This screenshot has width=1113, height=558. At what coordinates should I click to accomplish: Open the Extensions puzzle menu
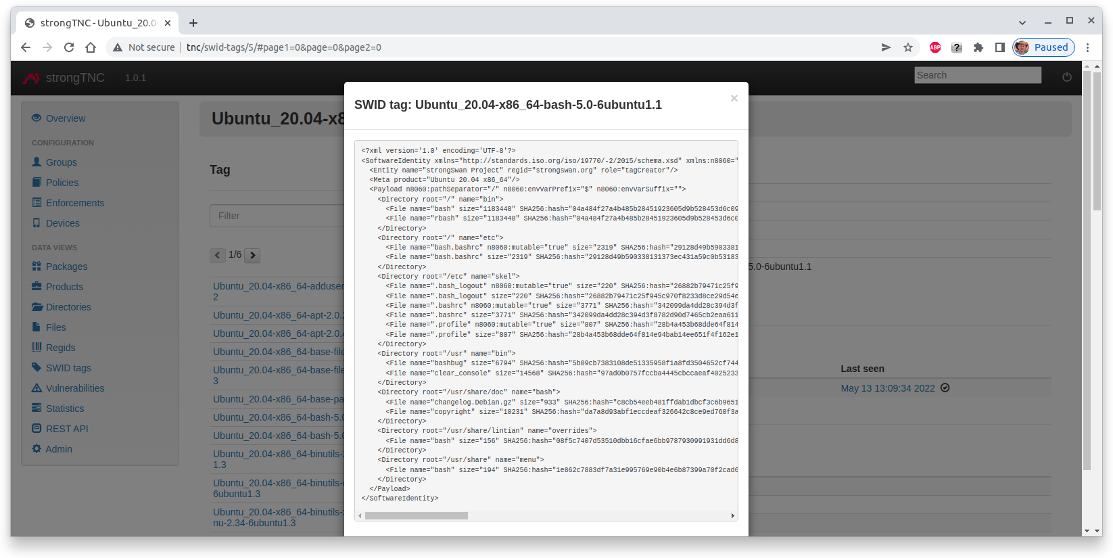[x=978, y=47]
